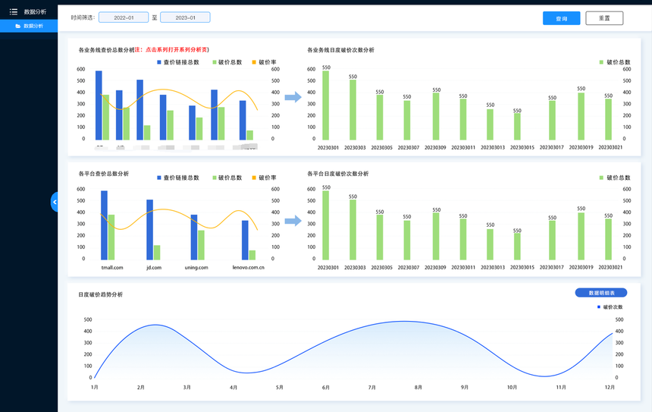Click the 重置 button
The height and width of the screenshot is (412, 652).
(x=604, y=18)
